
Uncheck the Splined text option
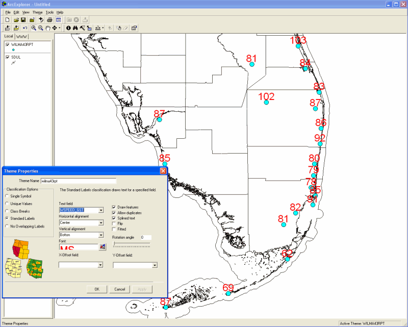(x=114, y=218)
